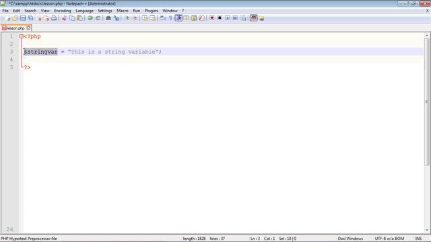Play back the recorded macro
The image size is (431, 242).
point(228,18)
